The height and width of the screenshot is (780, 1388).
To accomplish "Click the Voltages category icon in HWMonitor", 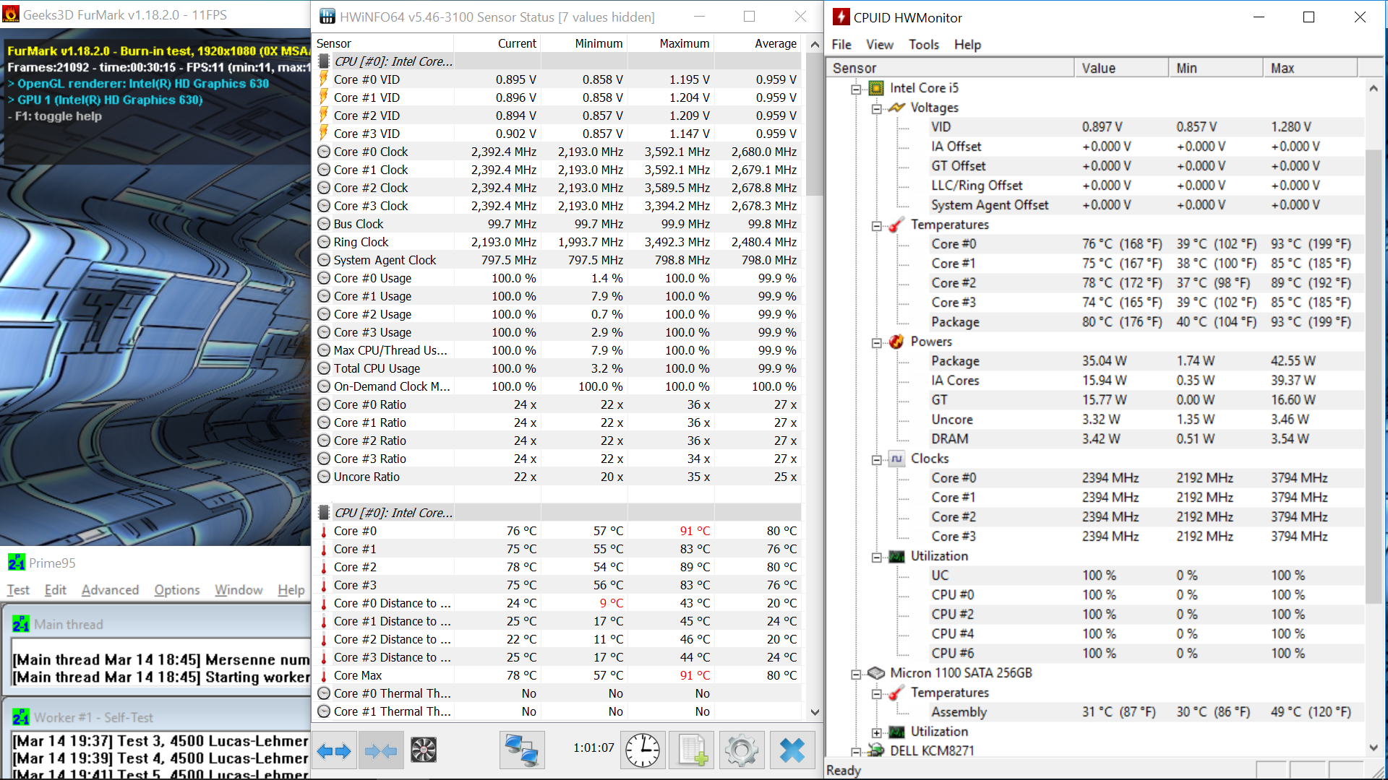I will [x=896, y=108].
